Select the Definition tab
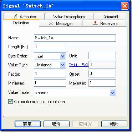The width and height of the screenshot is (132, 132). (x=21, y=23)
